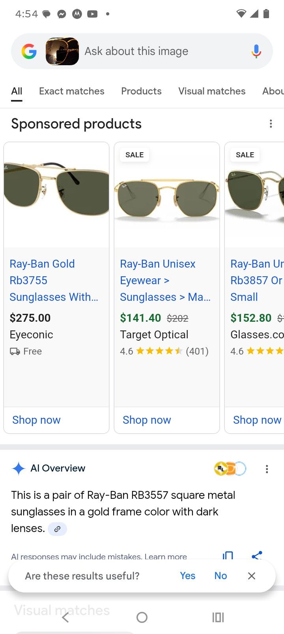Switch to Visual matches tab

[211, 91]
